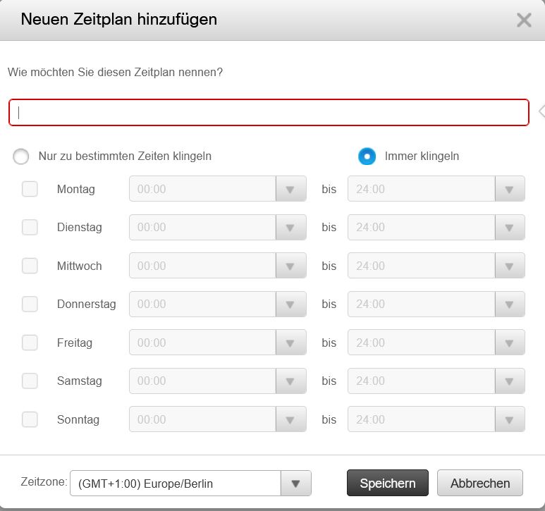Click the Freitag day label
Screen dimensions: 545x511
point(75,343)
